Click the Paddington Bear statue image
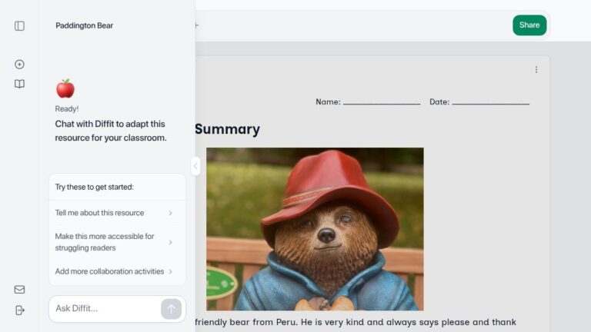The image size is (591, 332). pos(315,229)
